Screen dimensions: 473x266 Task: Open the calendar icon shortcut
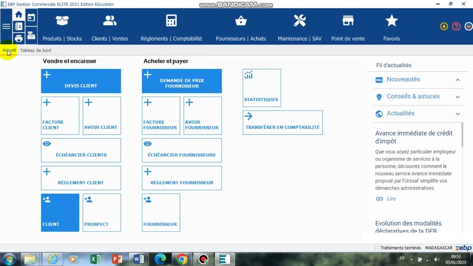click(31, 17)
